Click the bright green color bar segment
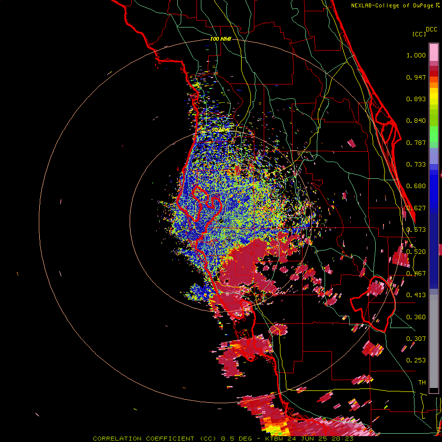Viewport: 442px width, 442px height. (434, 134)
